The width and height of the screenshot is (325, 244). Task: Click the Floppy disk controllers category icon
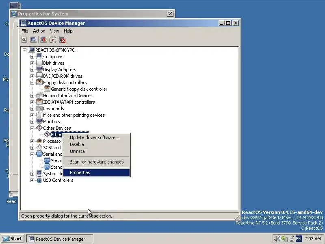tap(39, 83)
